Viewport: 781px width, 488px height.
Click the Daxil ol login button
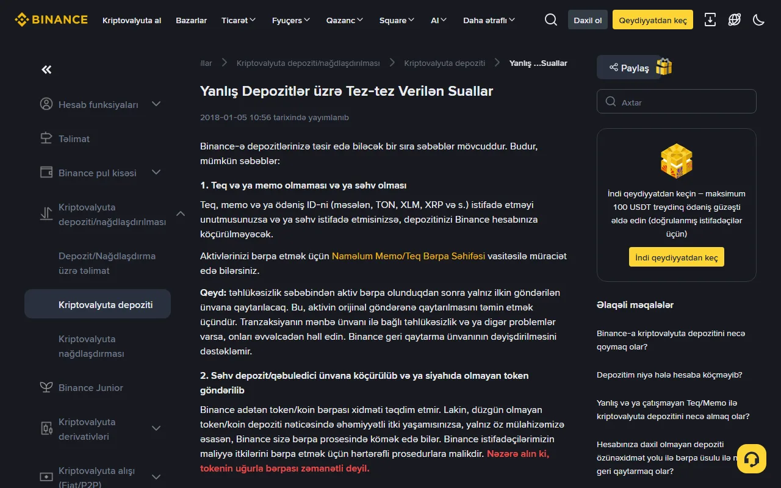pos(588,20)
